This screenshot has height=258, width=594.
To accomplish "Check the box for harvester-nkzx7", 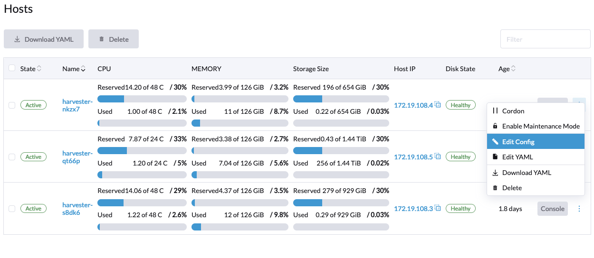I will (x=12, y=105).
